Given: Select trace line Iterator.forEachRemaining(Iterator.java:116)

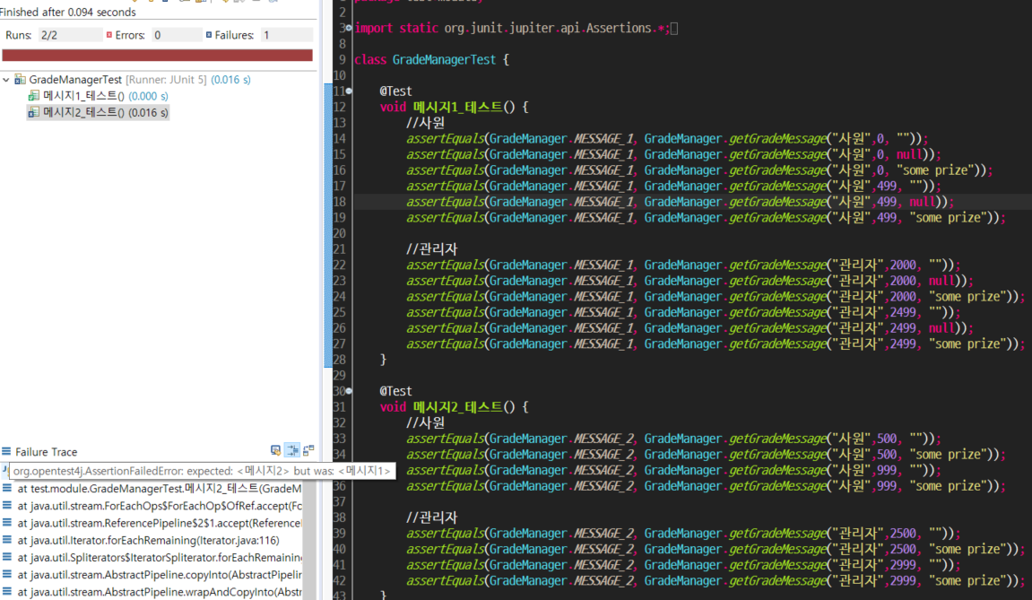Looking at the screenshot, I should click(148, 540).
